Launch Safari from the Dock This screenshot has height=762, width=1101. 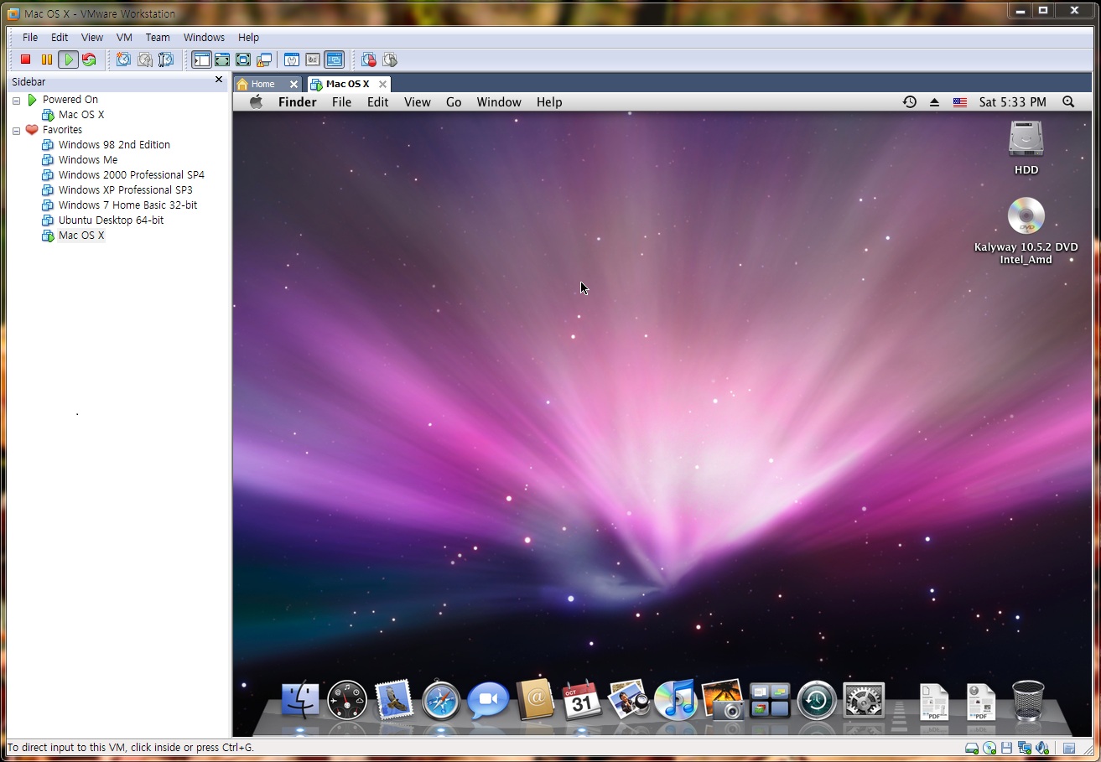[x=441, y=700]
